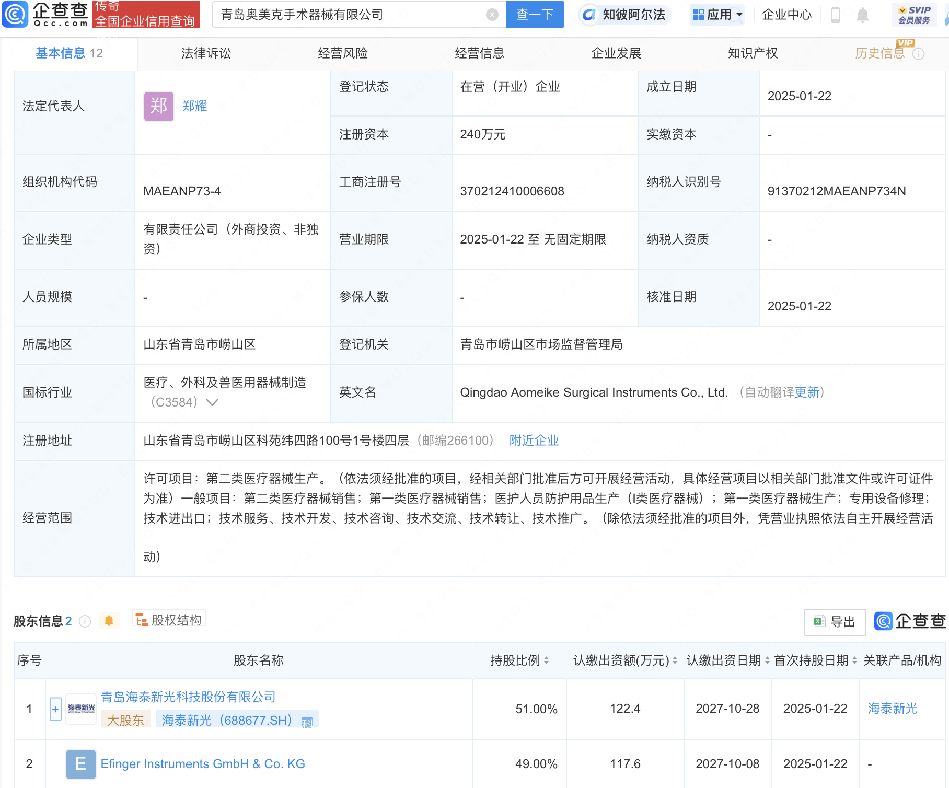This screenshot has width=949, height=788.
Task: Select taxpayer ID 91370212MAEANP734N
Action: pyautogui.click(x=837, y=191)
